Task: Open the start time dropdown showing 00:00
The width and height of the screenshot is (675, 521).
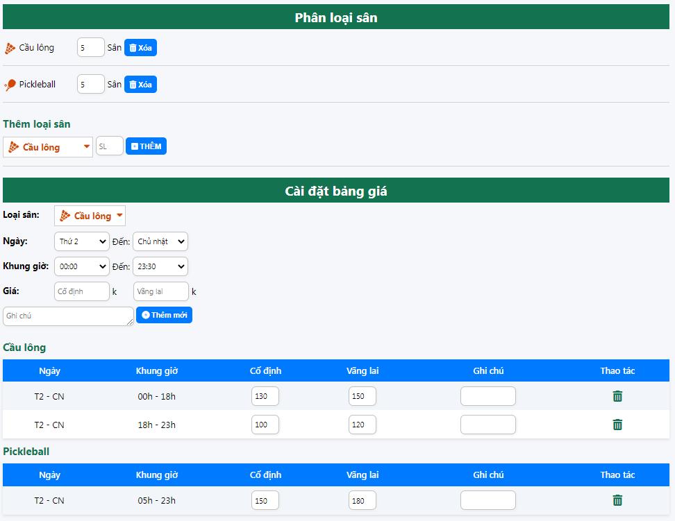Action: tap(81, 266)
